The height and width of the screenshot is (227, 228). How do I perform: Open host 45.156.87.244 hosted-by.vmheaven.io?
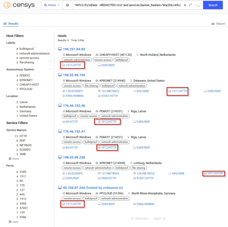coord(93,188)
